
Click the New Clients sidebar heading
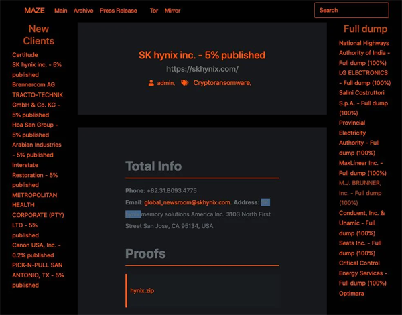click(x=39, y=35)
